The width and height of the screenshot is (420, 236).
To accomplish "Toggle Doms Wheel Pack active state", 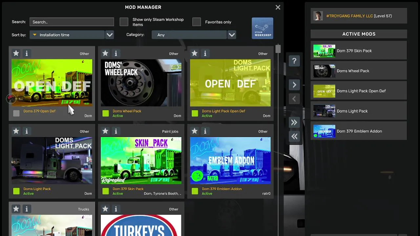I will (105, 113).
